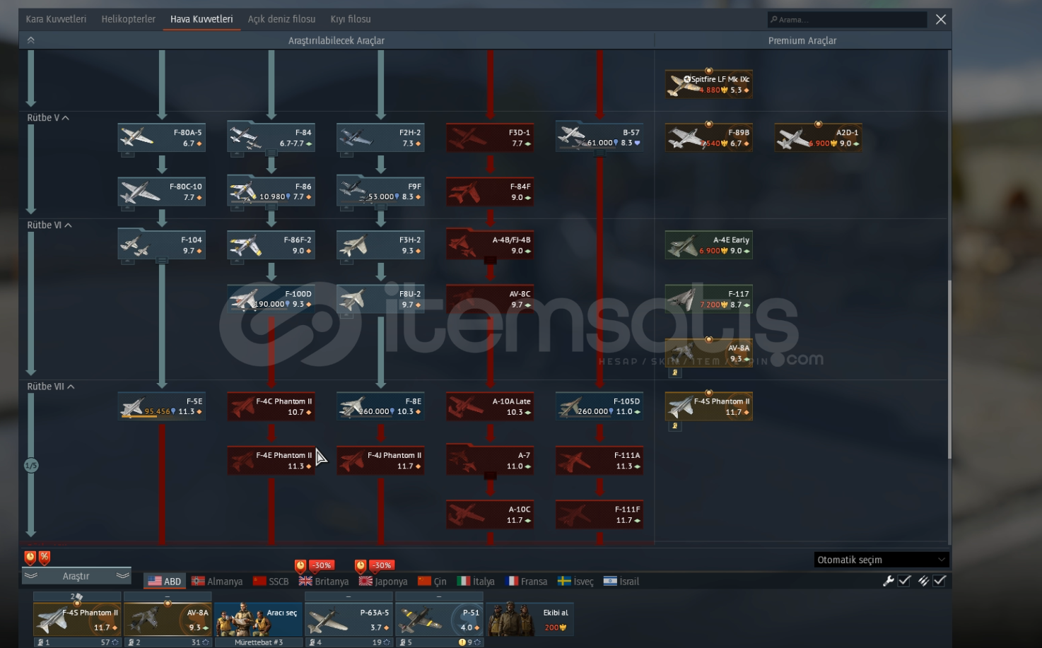The height and width of the screenshot is (648, 1042).
Task: Select the F-84 group card
Action: (271, 138)
